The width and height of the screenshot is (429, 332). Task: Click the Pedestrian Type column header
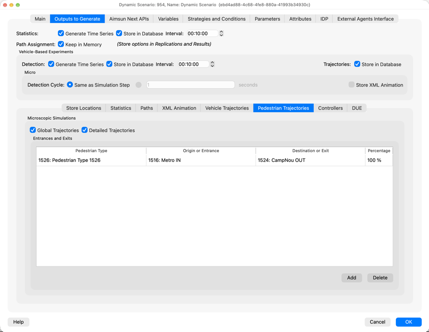[91, 151]
